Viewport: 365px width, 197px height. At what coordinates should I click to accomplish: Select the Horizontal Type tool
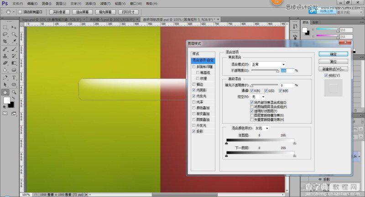pos(14,78)
